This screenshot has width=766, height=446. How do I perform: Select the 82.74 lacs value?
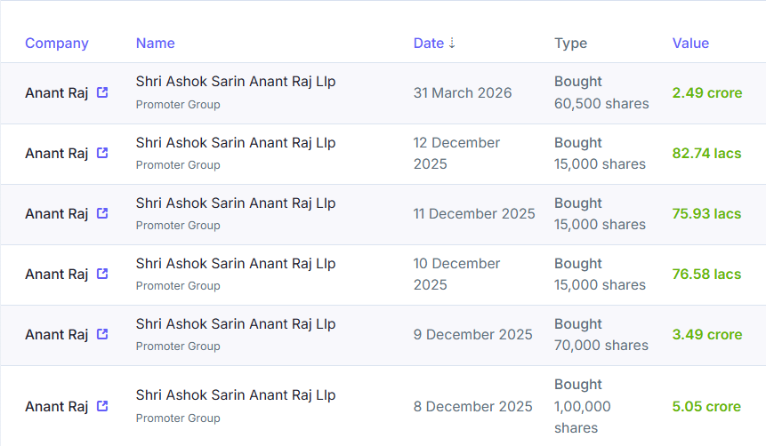pos(706,153)
